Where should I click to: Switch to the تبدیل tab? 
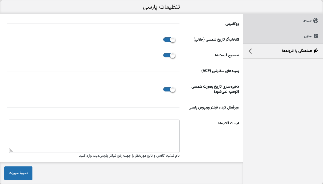click(283, 36)
